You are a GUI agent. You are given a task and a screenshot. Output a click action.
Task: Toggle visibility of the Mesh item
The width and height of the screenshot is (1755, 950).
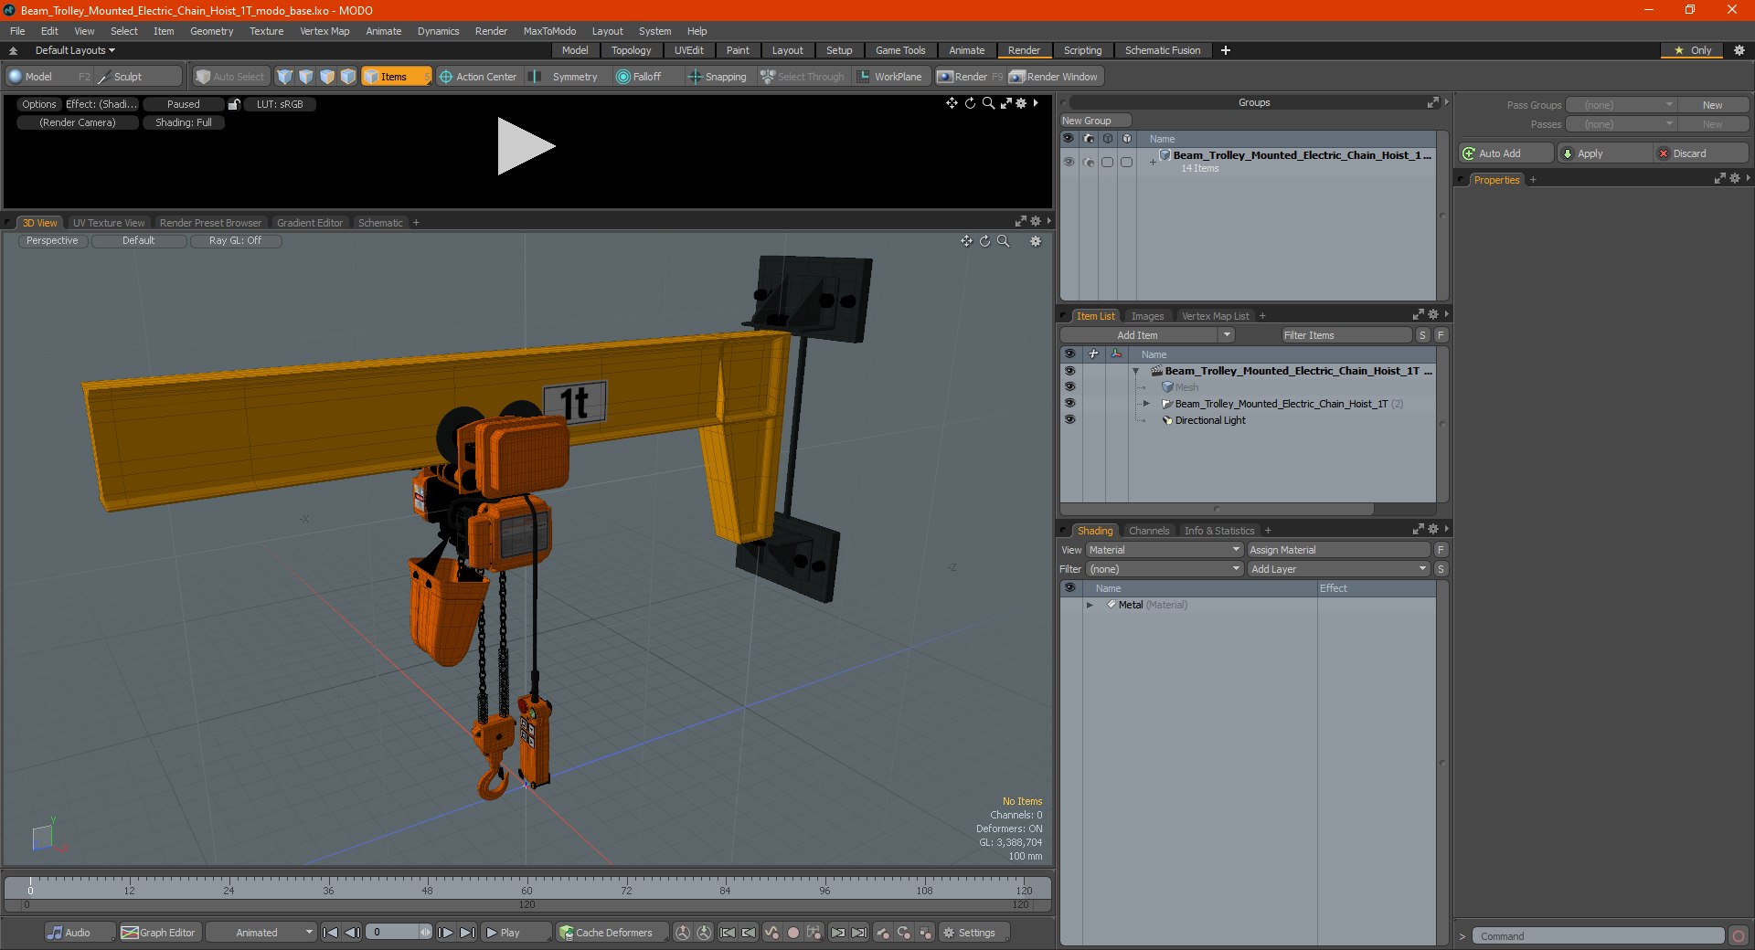point(1069,386)
